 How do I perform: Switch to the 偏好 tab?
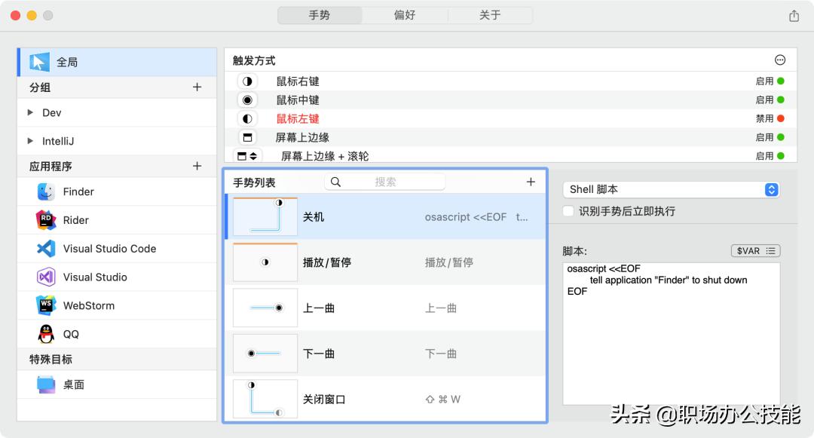(404, 14)
